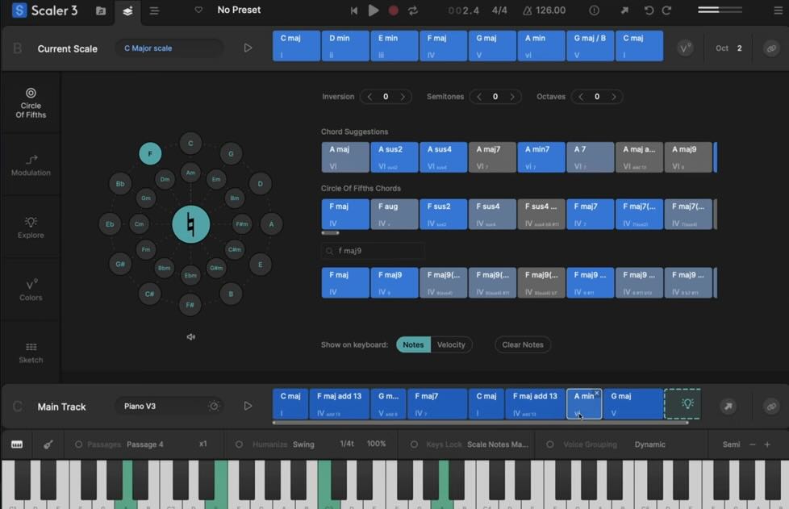Click the metronome tempo icon
The width and height of the screenshot is (789, 509).
tap(528, 11)
